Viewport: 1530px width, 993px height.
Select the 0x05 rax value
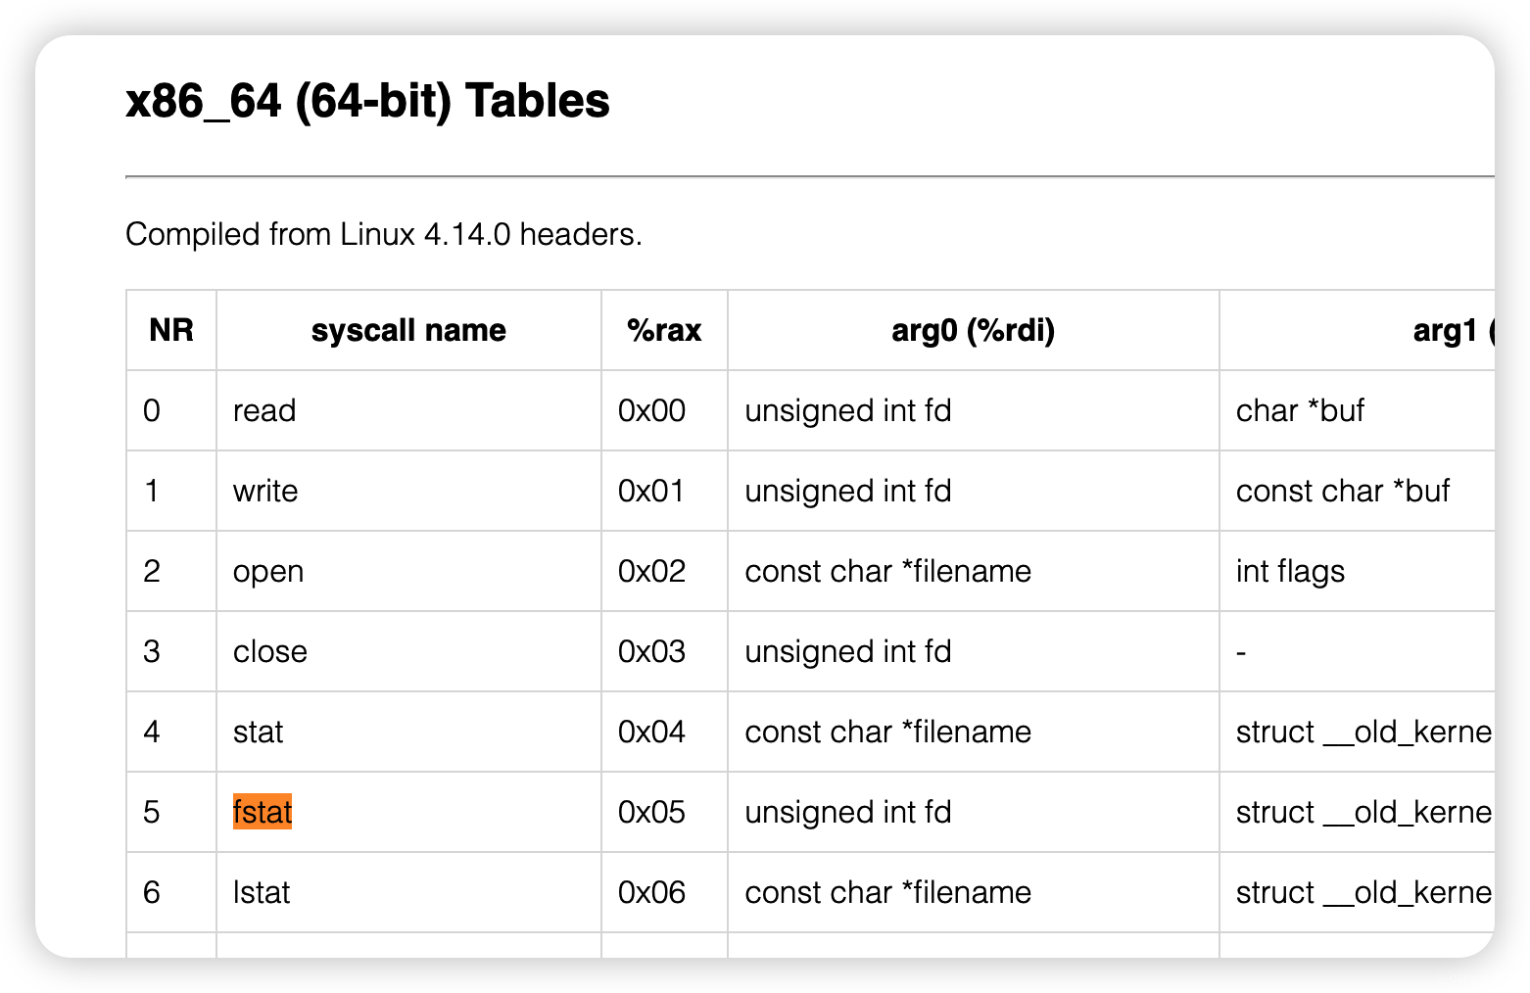click(651, 812)
